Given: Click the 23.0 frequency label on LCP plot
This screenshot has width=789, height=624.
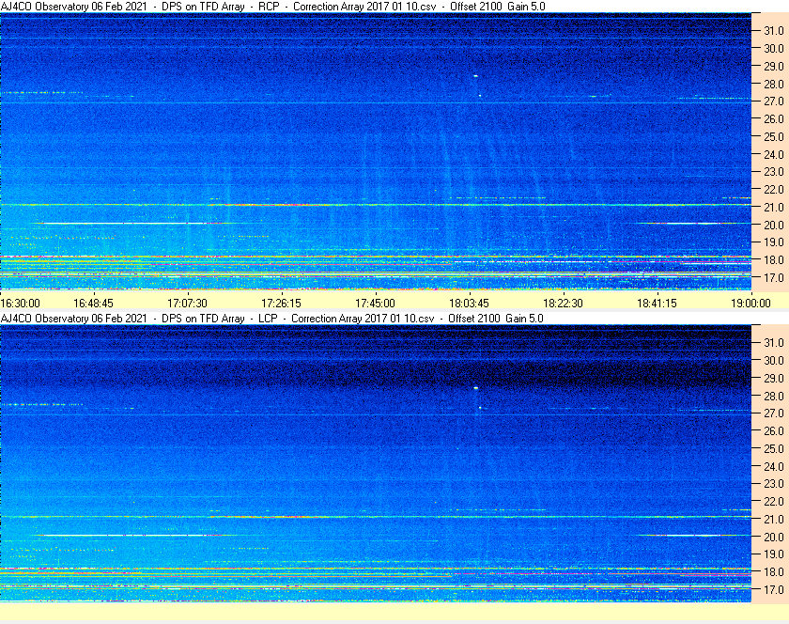Looking at the screenshot, I should [774, 483].
